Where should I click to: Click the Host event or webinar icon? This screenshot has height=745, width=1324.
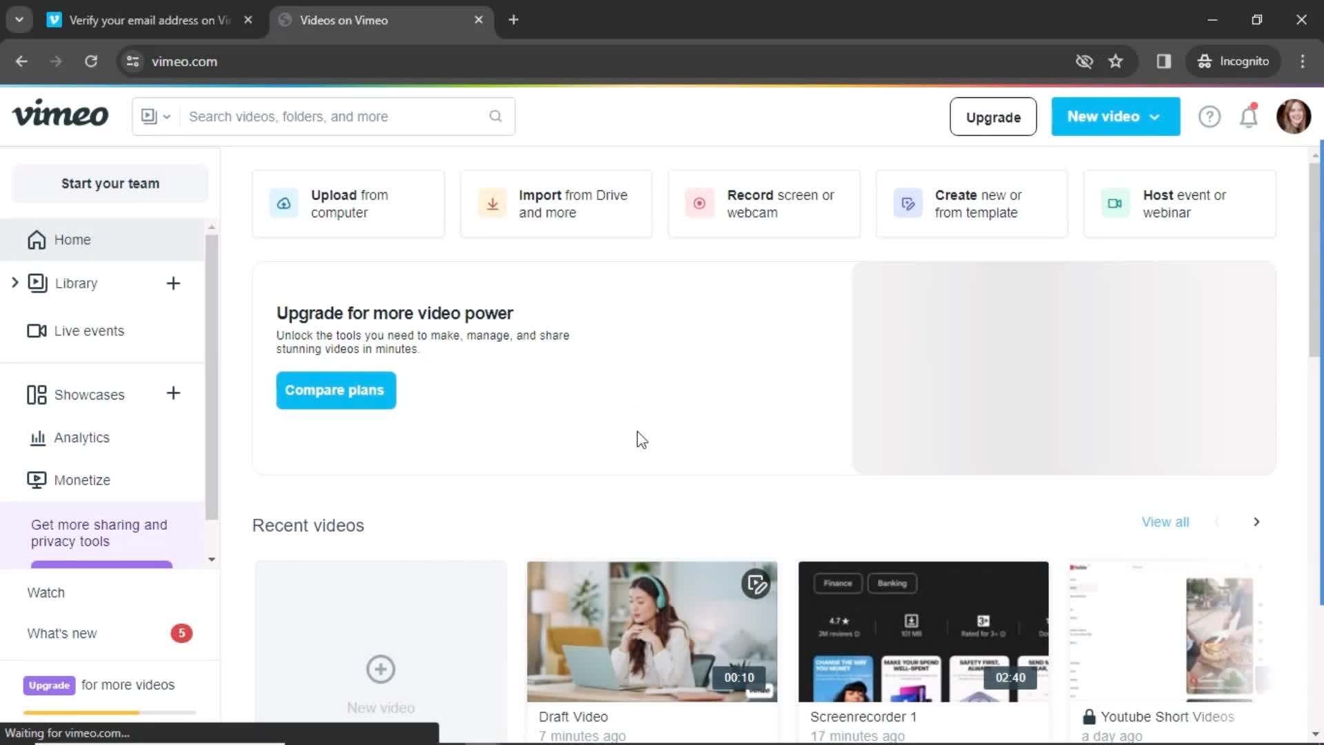pos(1114,203)
